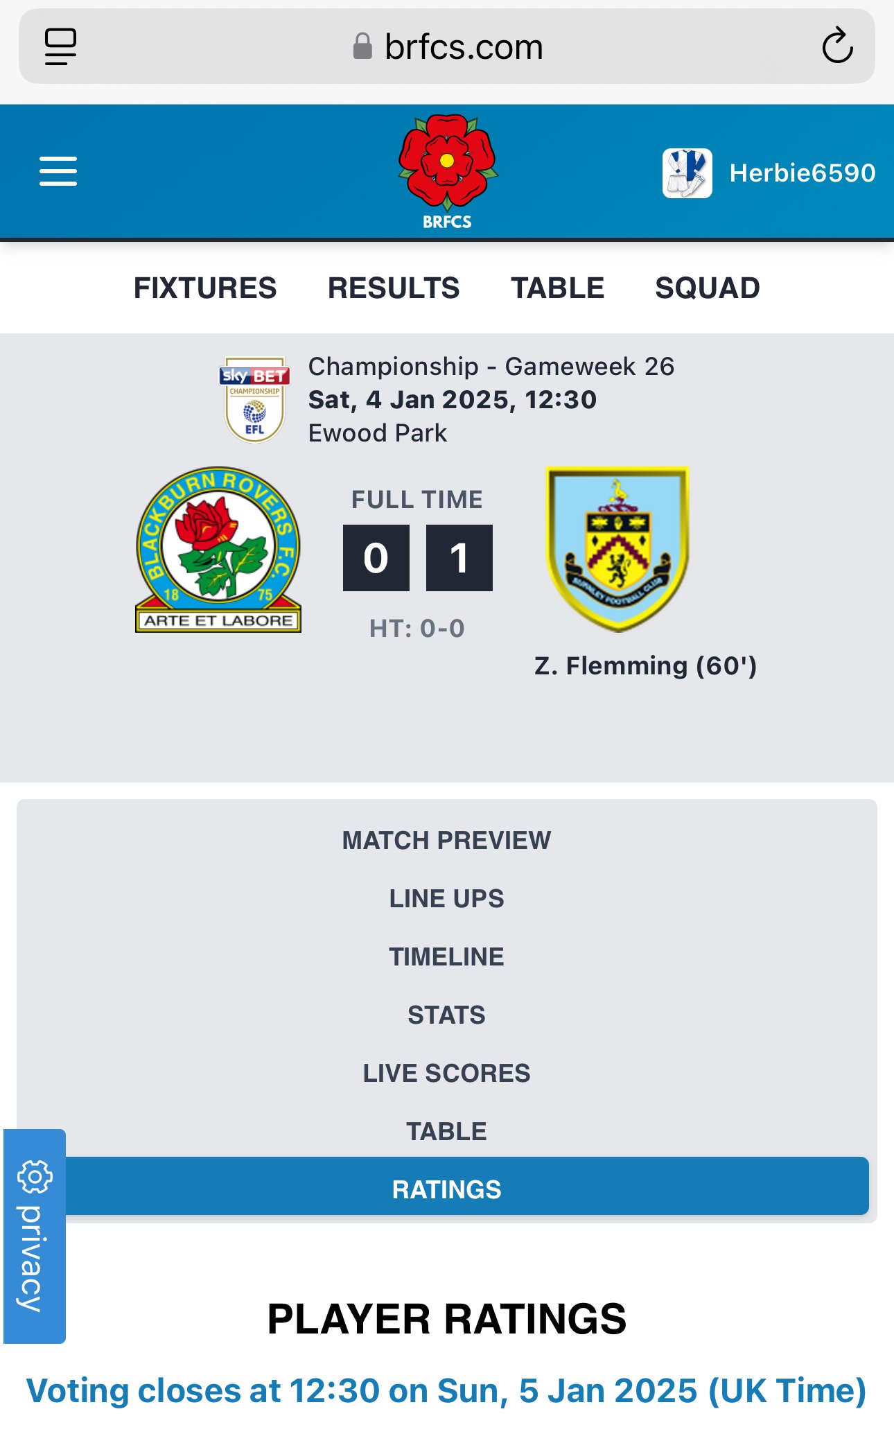The width and height of the screenshot is (894, 1434).
Task: Select LIVE SCORES section
Action: coord(447,1073)
